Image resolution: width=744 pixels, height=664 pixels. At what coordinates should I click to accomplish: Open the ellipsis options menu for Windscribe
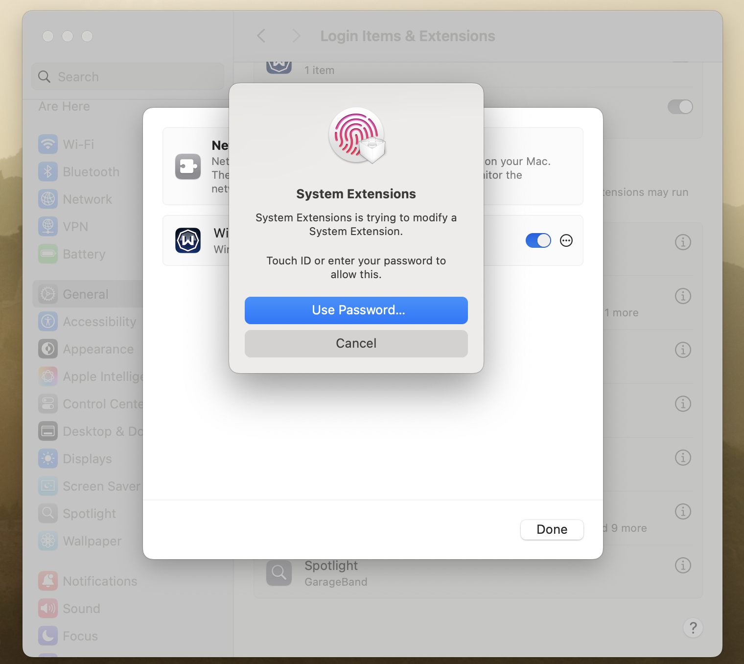coord(566,240)
